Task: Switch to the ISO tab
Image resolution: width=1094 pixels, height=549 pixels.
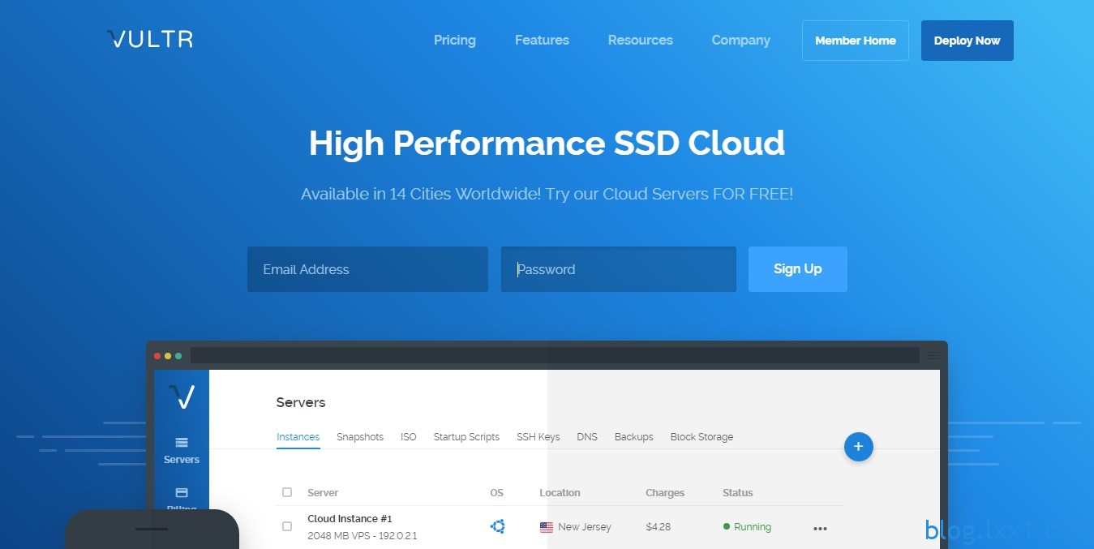Action: tap(409, 436)
